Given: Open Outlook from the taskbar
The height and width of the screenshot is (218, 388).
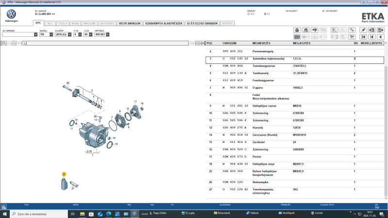Looking at the screenshot, I should pos(100,214).
